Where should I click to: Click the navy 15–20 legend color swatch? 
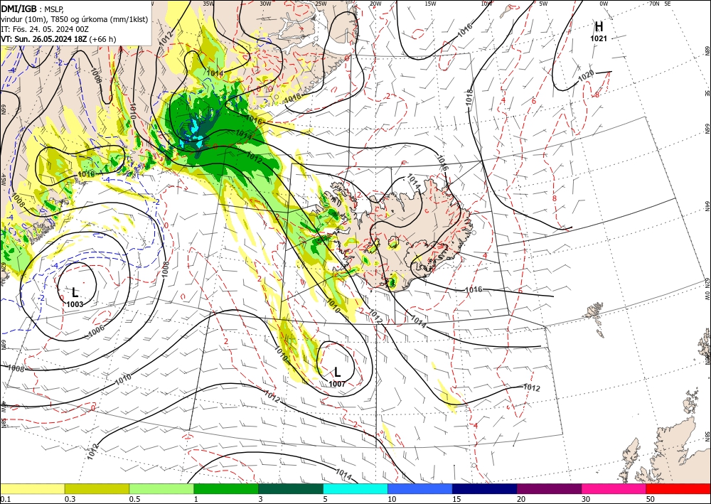(485, 488)
